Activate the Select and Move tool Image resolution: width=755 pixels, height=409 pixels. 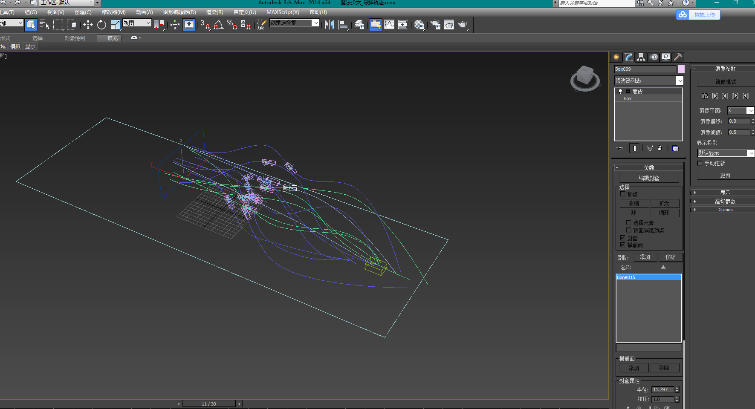[x=88, y=25]
